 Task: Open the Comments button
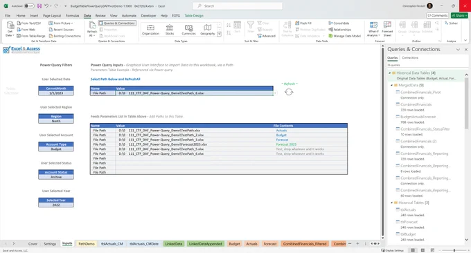[437, 15]
